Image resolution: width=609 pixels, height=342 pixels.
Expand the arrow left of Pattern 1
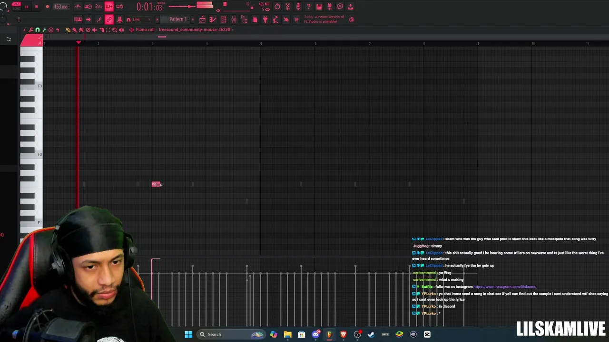157,19
